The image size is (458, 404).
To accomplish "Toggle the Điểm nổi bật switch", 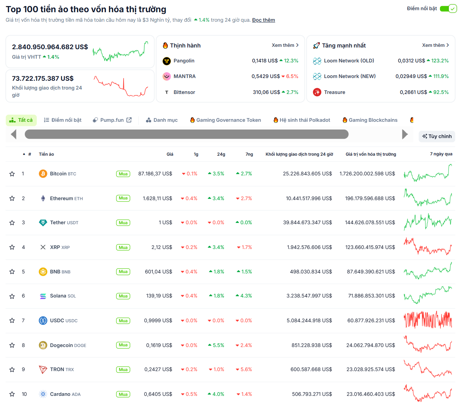I will tap(448, 8).
